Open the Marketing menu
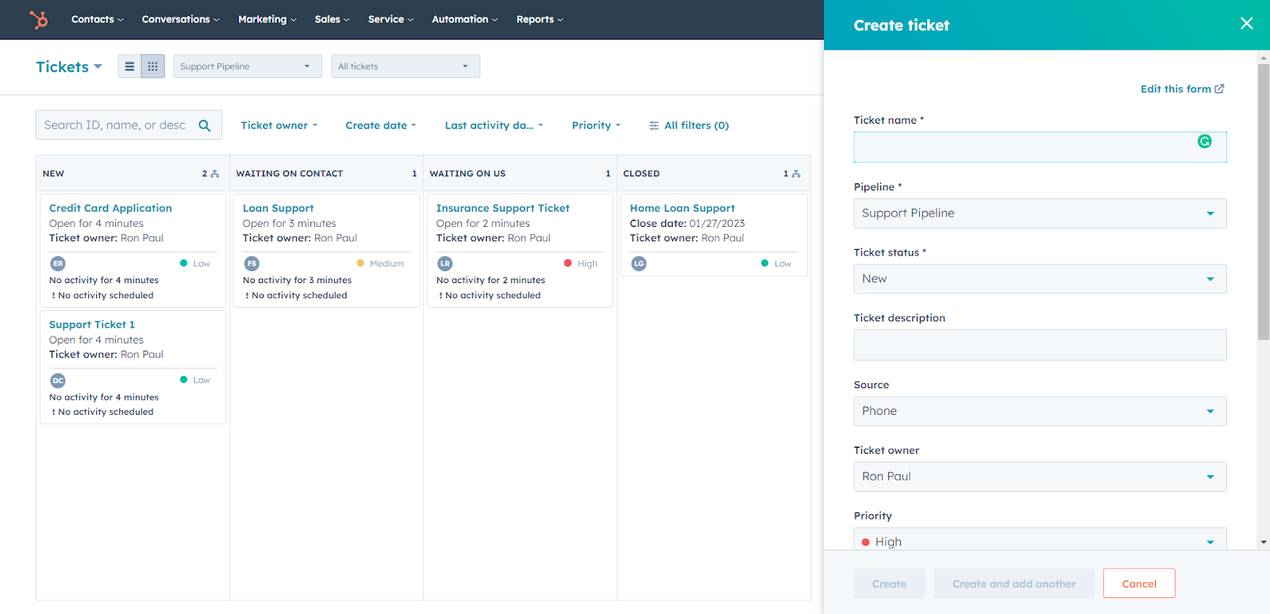The image size is (1270, 614). pos(267,19)
